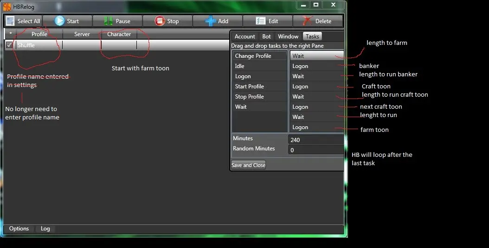This screenshot has width=489, height=248.
Task: Switch to the Window tab
Action: click(x=288, y=37)
